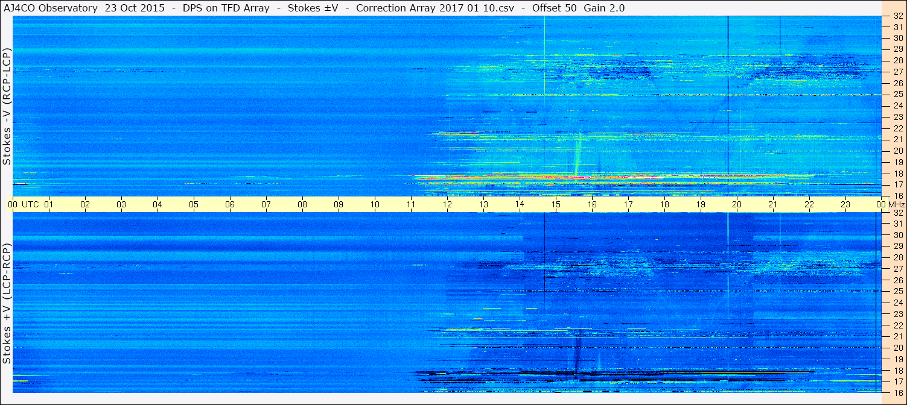The height and width of the screenshot is (405, 907).
Task: Select 20 MHz label in Stokes -V panel
Action: 898,151
